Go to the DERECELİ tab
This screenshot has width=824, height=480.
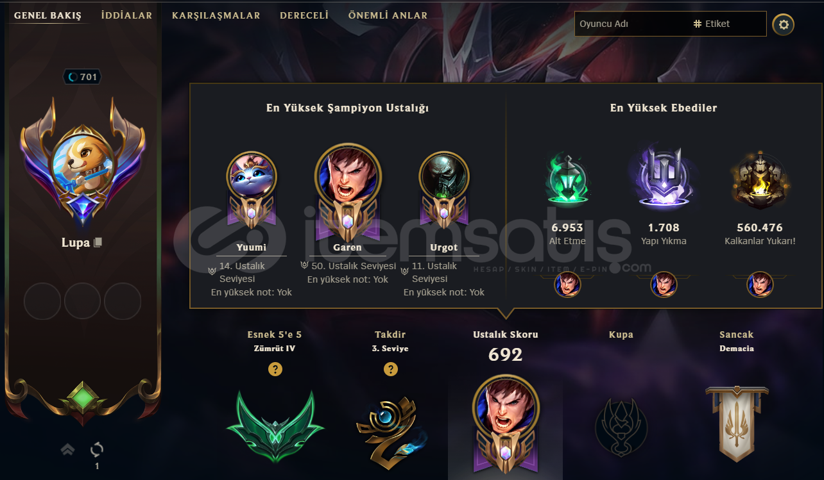pos(304,15)
